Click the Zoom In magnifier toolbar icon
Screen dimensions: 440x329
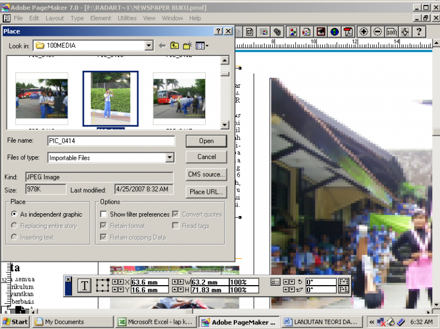(363, 31)
